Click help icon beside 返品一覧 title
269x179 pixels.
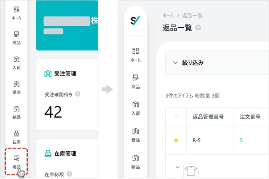click(x=198, y=27)
